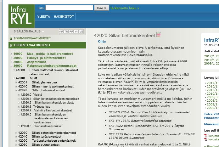The image size is (219, 147).
Task: Expand the 42020.1 materiaalit node
Action: [19, 99]
